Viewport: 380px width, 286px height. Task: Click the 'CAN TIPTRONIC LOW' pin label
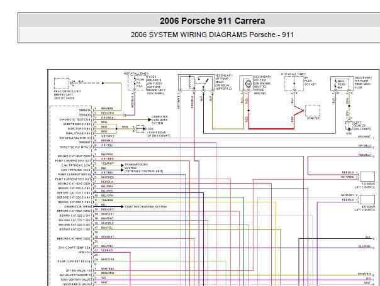(76, 165)
